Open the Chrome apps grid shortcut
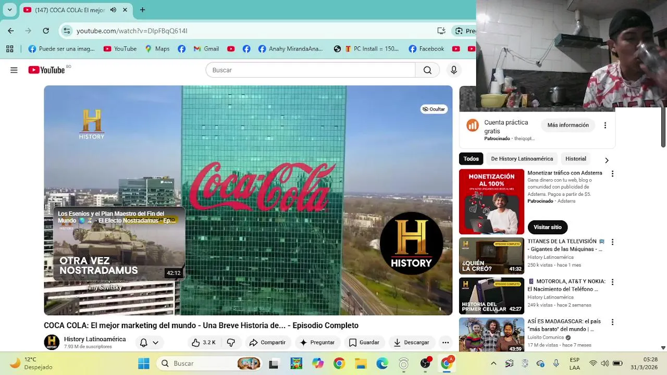 click(x=9, y=48)
